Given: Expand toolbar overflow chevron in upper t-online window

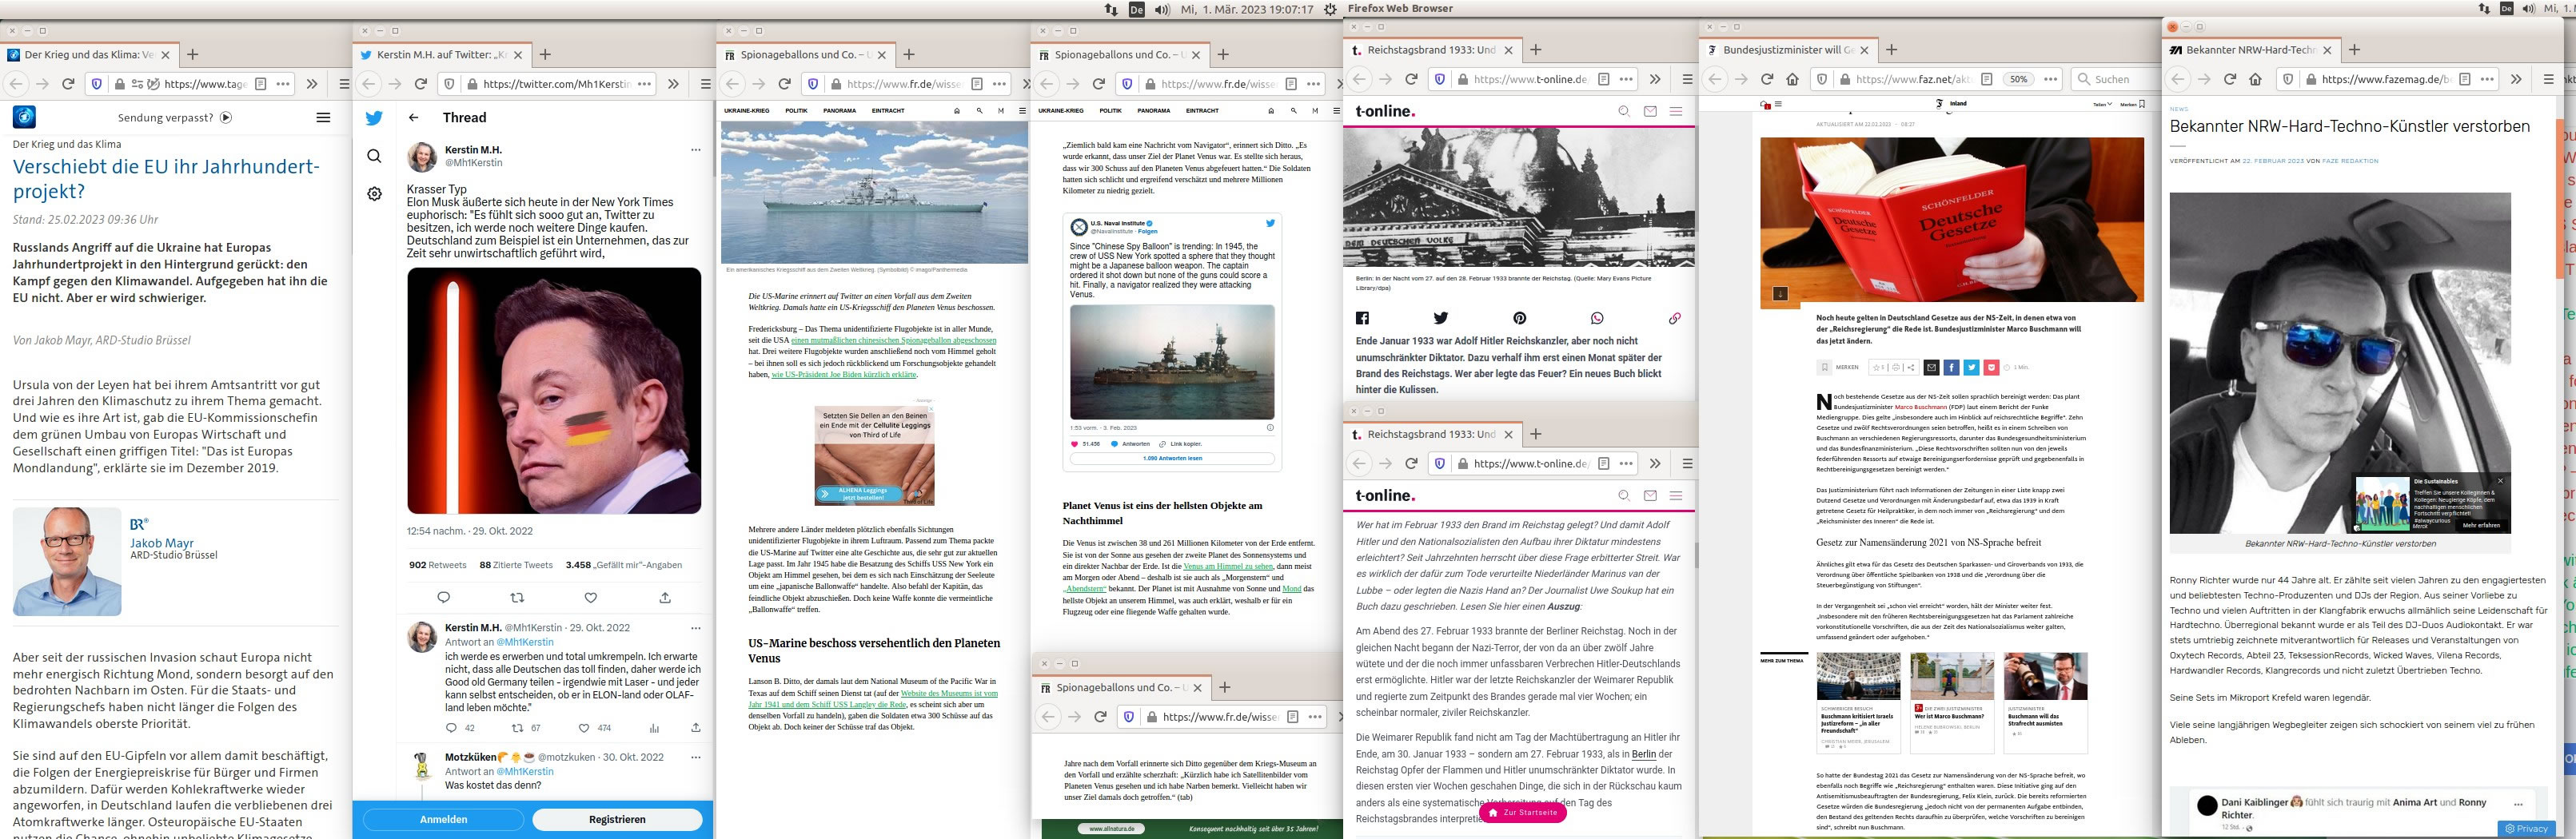Looking at the screenshot, I should pos(1655,79).
